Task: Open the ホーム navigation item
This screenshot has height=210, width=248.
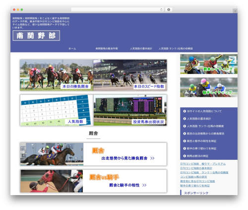Action: 72,49
